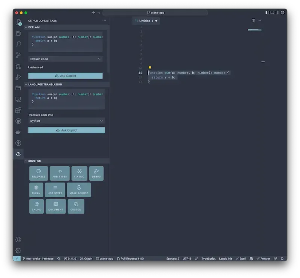This screenshot has height=278, width=300.
Task: Apply the Fix Bug brush
Action: pyautogui.click(x=79, y=173)
